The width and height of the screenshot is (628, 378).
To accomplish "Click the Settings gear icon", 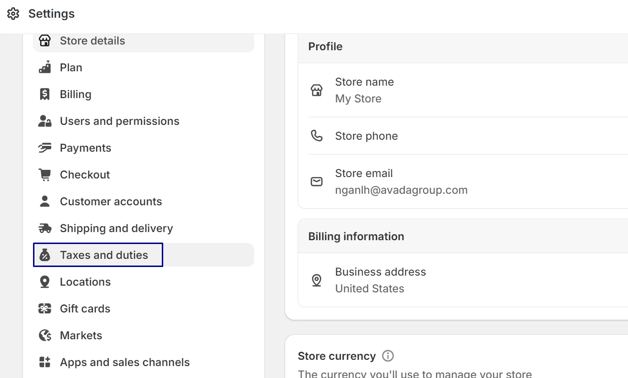I will click(13, 14).
